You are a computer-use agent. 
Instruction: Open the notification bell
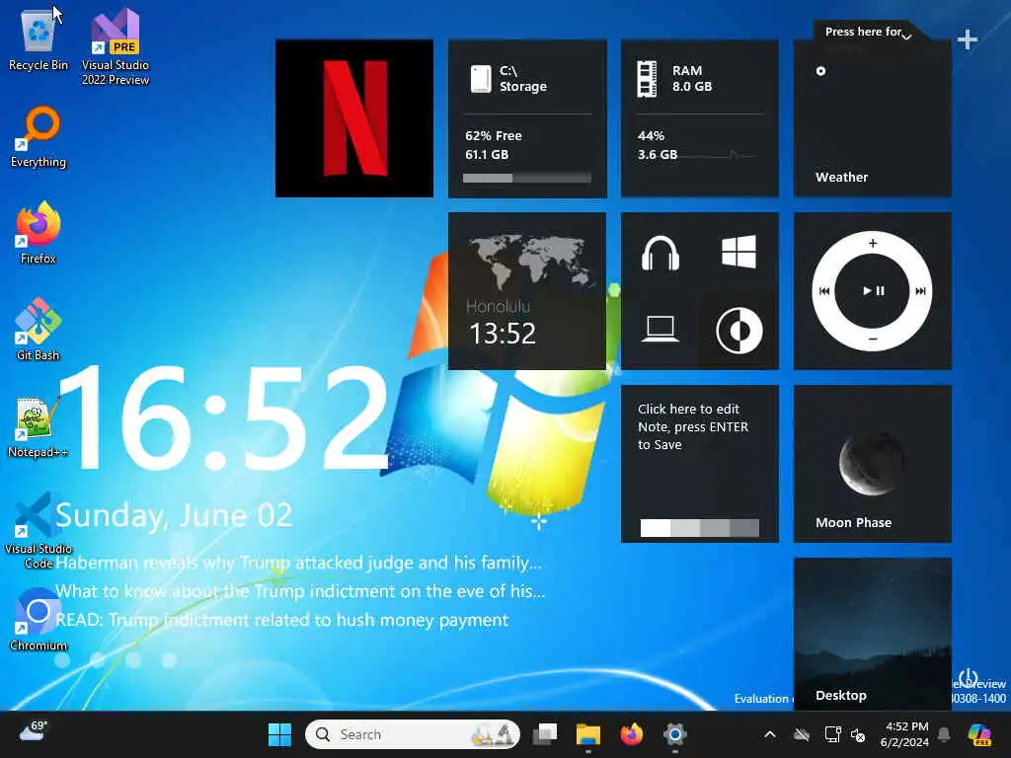[944, 734]
